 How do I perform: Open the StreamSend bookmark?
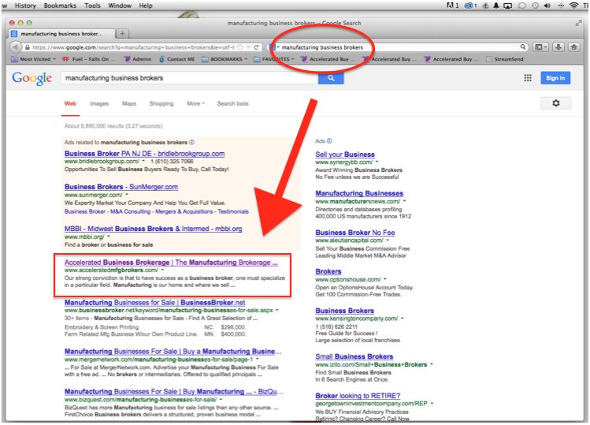pos(505,59)
